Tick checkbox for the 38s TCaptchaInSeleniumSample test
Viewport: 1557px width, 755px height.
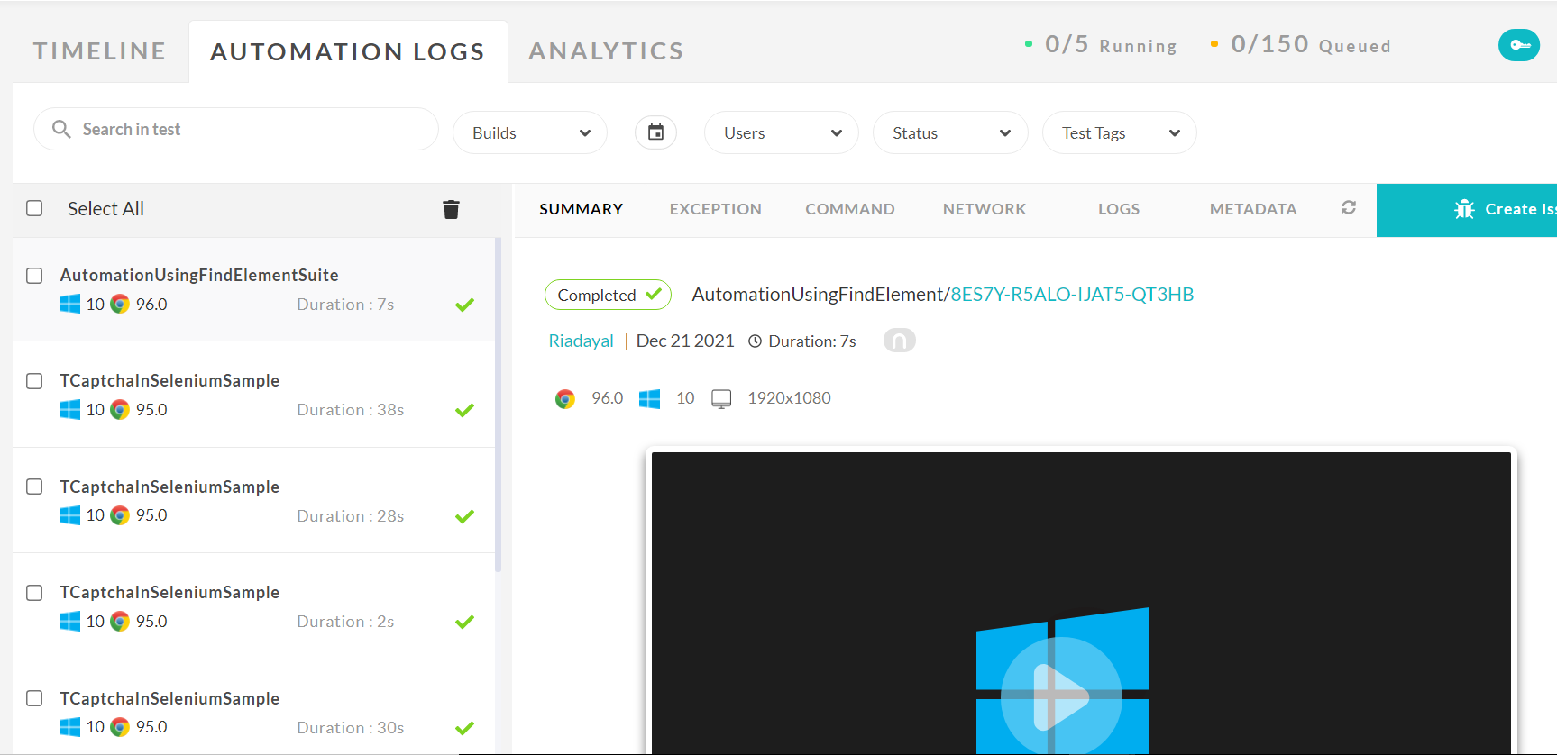click(x=34, y=381)
